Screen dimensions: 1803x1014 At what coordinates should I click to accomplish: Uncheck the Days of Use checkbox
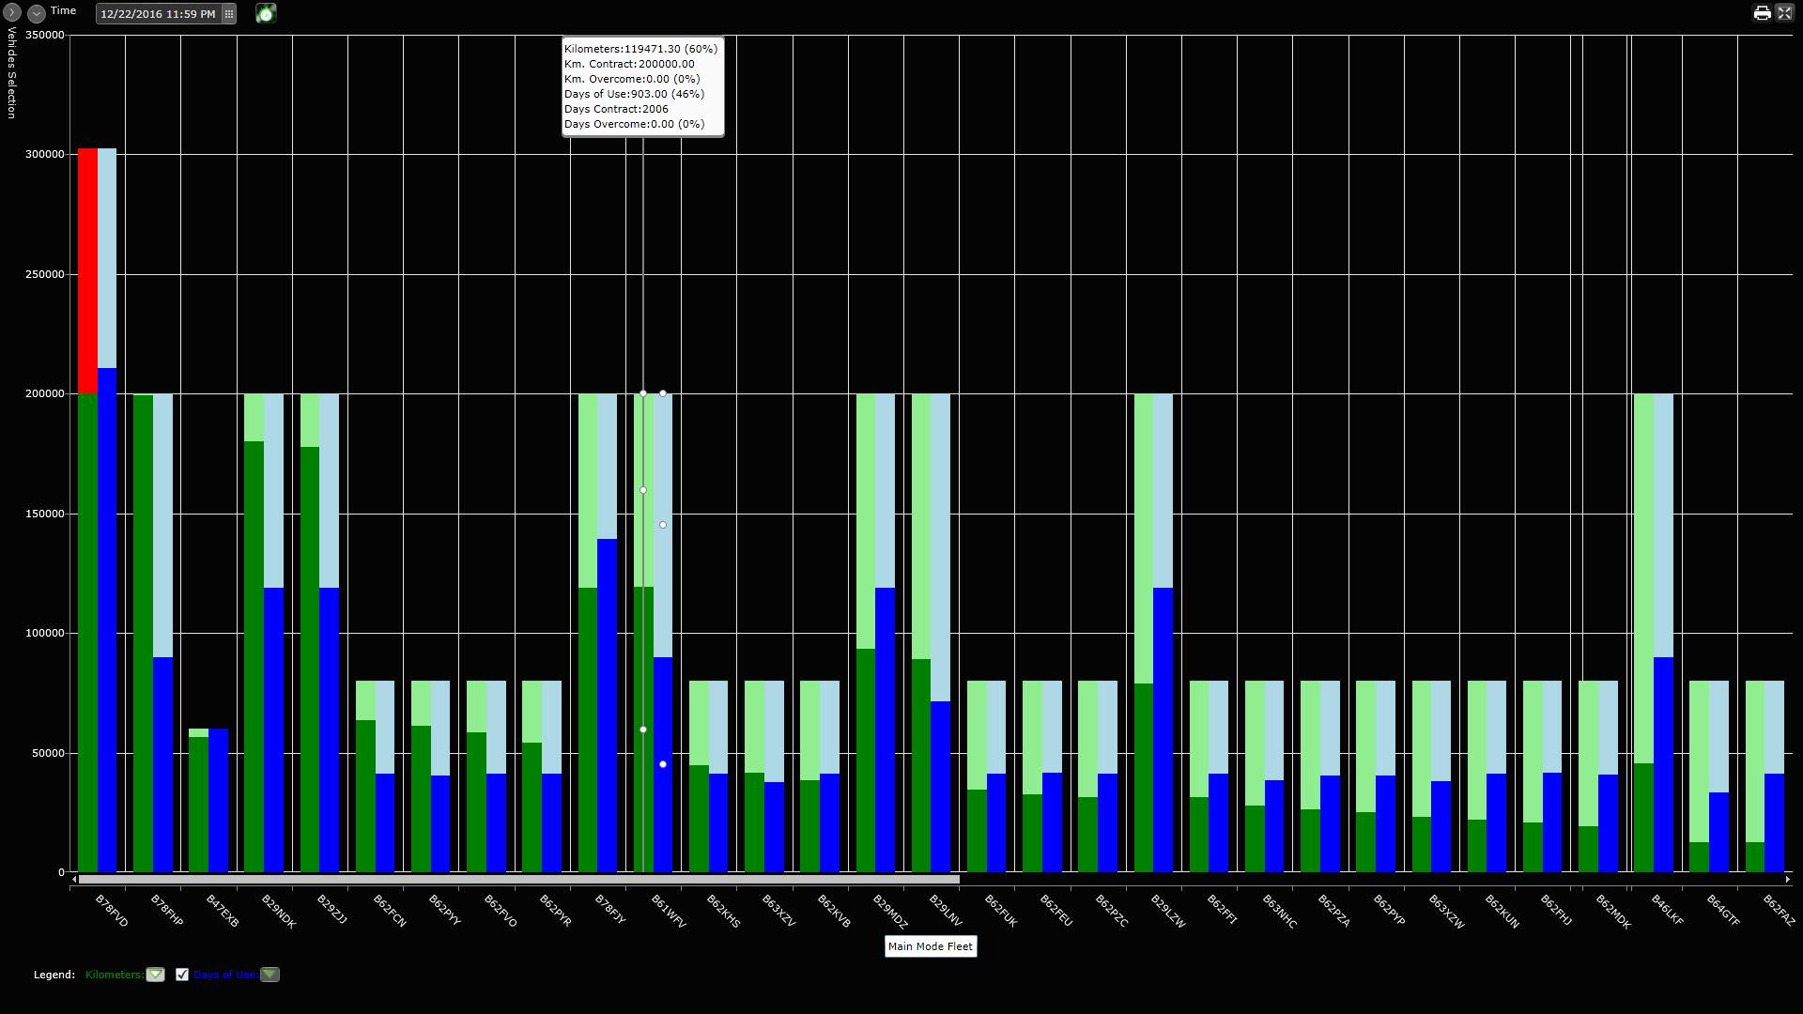pyautogui.click(x=182, y=975)
